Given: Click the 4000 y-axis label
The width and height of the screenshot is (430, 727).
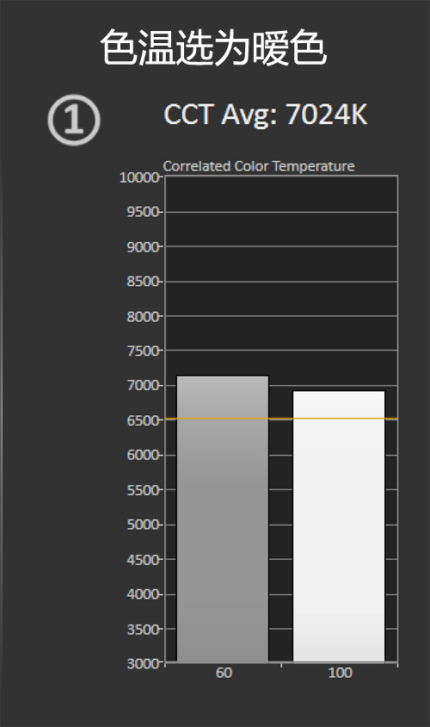Looking at the screenshot, I should [x=143, y=594].
